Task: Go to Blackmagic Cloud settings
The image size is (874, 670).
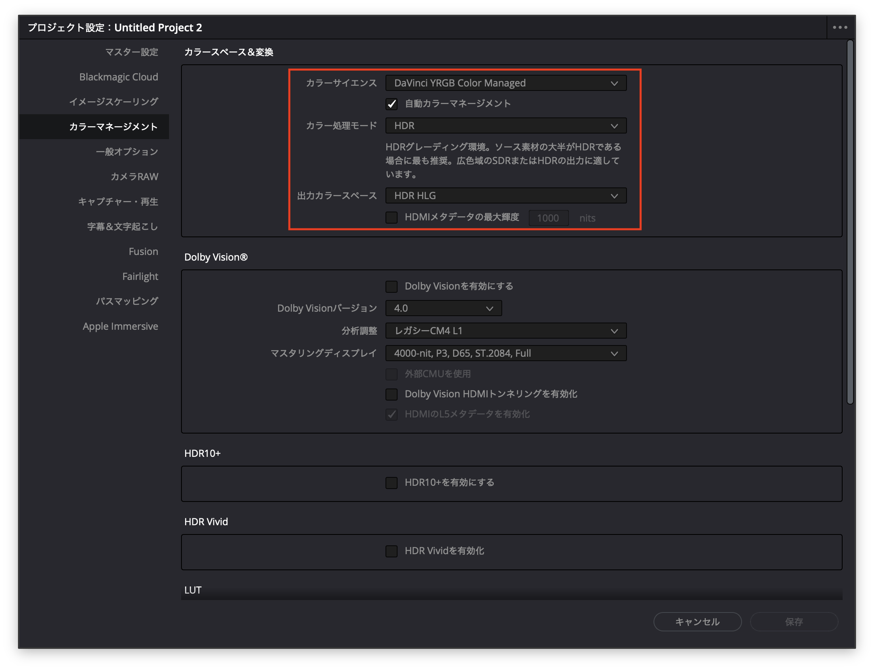Action: pos(119,77)
